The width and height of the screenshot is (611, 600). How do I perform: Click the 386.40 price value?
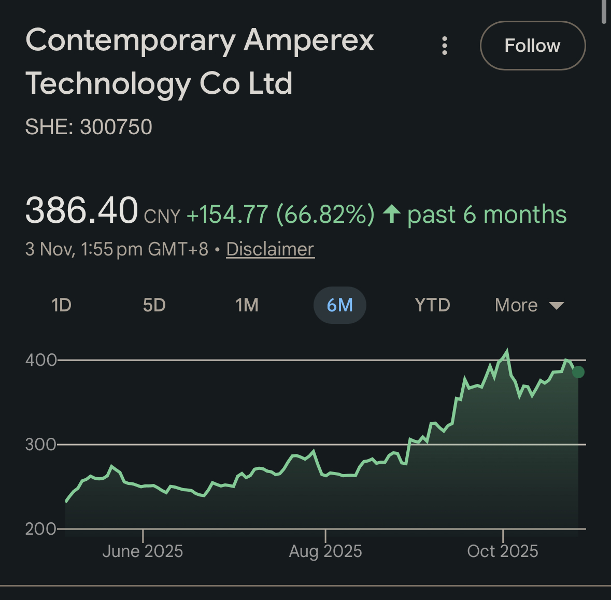81,211
